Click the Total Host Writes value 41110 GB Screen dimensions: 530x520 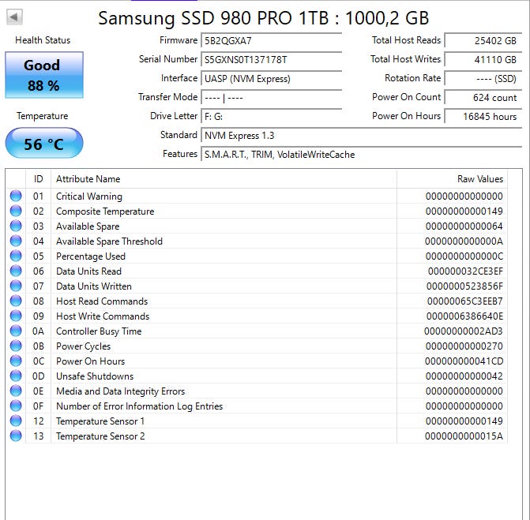tap(483, 59)
